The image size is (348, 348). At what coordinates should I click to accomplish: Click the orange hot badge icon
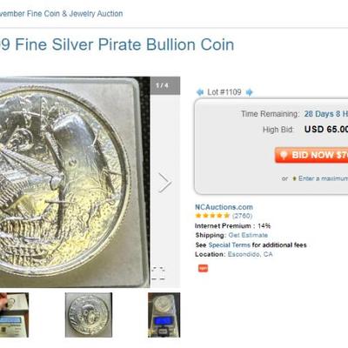click(x=203, y=269)
